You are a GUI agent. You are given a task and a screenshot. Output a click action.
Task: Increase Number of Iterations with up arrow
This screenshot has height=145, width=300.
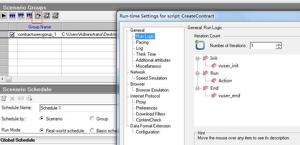tap(279, 44)
